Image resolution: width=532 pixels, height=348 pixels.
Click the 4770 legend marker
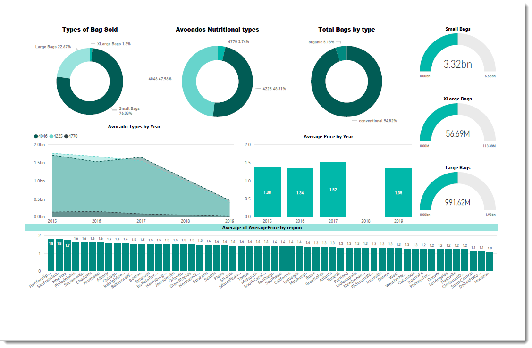click(66, 136)
